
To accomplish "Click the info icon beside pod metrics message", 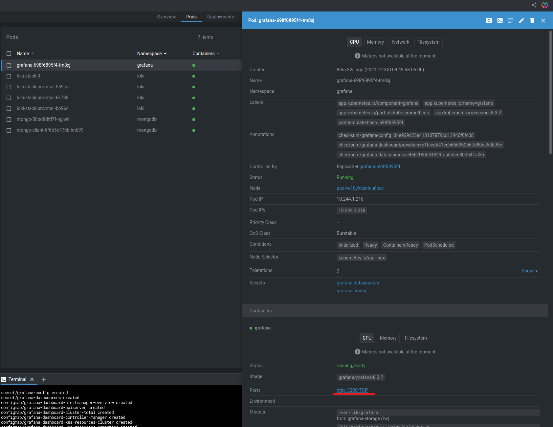I will coord(358,56).
